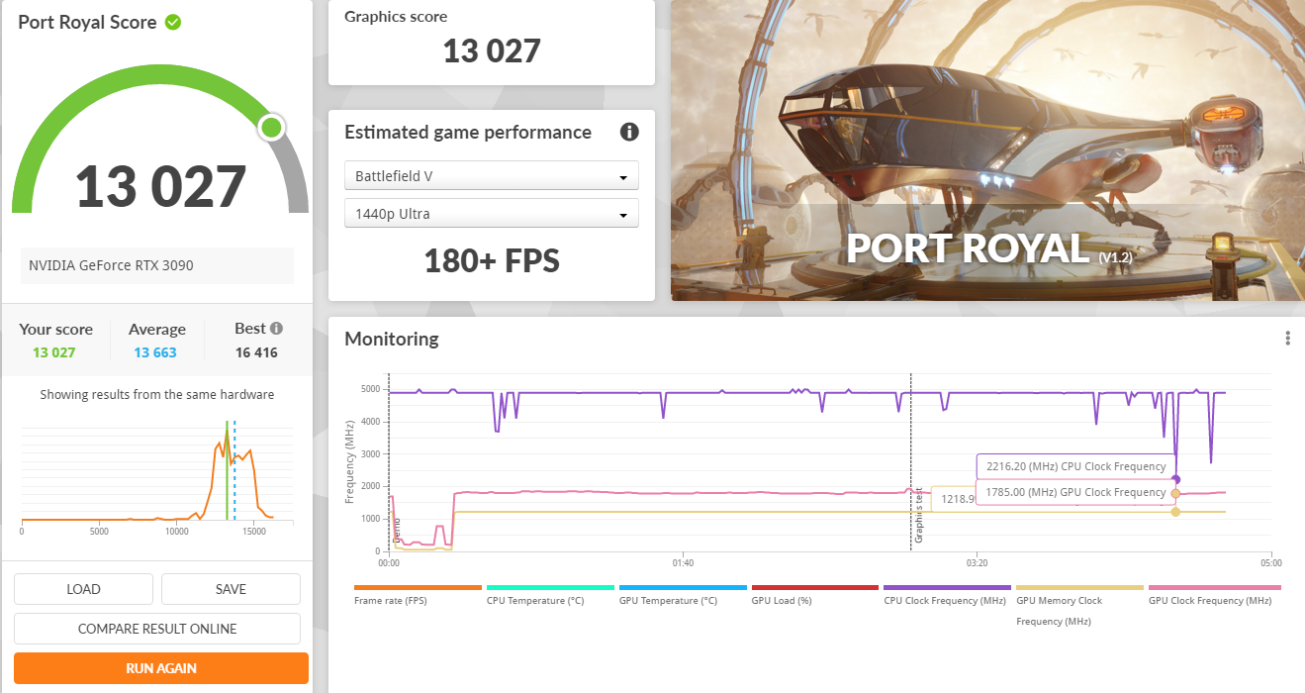The height and width of the screenshot is (693, 1305).
Task: Click the NVIDIA GeForce RTX 3090 field
Action: pos(157,265)
